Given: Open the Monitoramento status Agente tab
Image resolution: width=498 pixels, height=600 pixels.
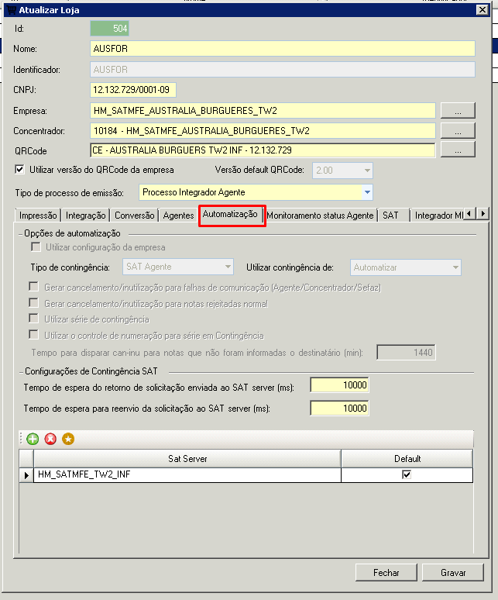Looking at the screenshot, I should [321, 216].
